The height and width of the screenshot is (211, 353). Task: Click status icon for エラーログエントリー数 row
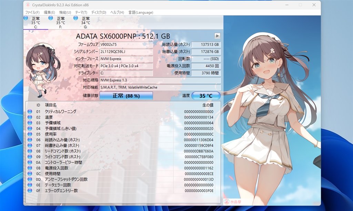(30, 191)
